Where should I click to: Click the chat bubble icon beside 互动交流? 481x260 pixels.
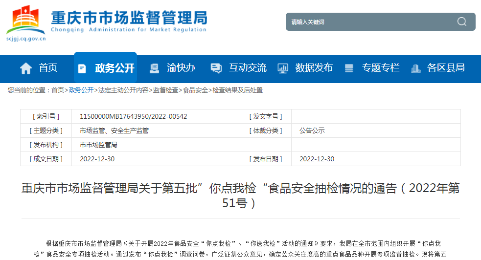(x=216, y=68)
